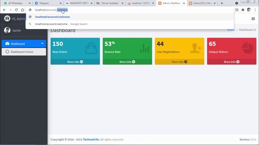
Task: Close the WhatsApp tab
Action: click(x=30, y=3)
